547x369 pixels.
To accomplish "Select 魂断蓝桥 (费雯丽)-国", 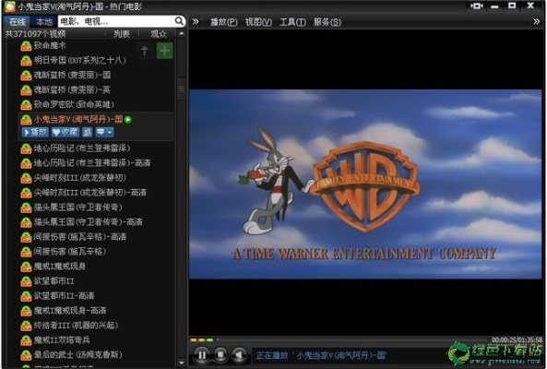I will tap(72, 75).
